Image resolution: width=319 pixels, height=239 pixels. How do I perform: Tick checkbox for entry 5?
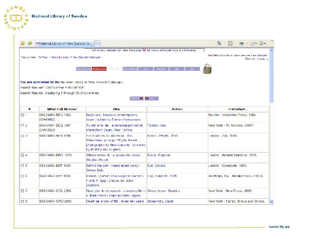(x=23, y=166)
